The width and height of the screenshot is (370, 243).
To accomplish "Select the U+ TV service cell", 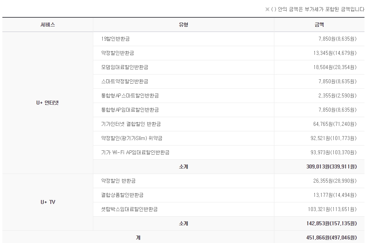I will pyautogui.click(x=48, y=202).
